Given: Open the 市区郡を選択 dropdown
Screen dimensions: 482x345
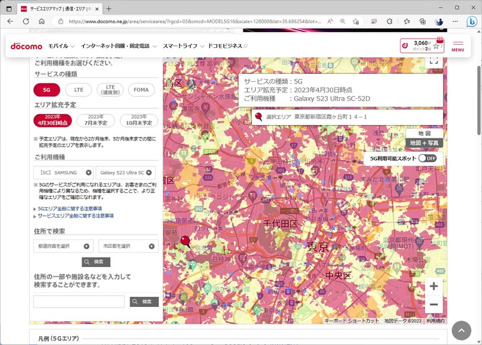Looking at the screenshot, I should pyautogui.click(x=129, y=246).
